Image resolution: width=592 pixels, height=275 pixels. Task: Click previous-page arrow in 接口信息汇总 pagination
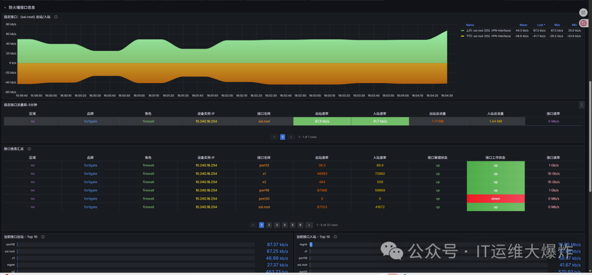253,225
